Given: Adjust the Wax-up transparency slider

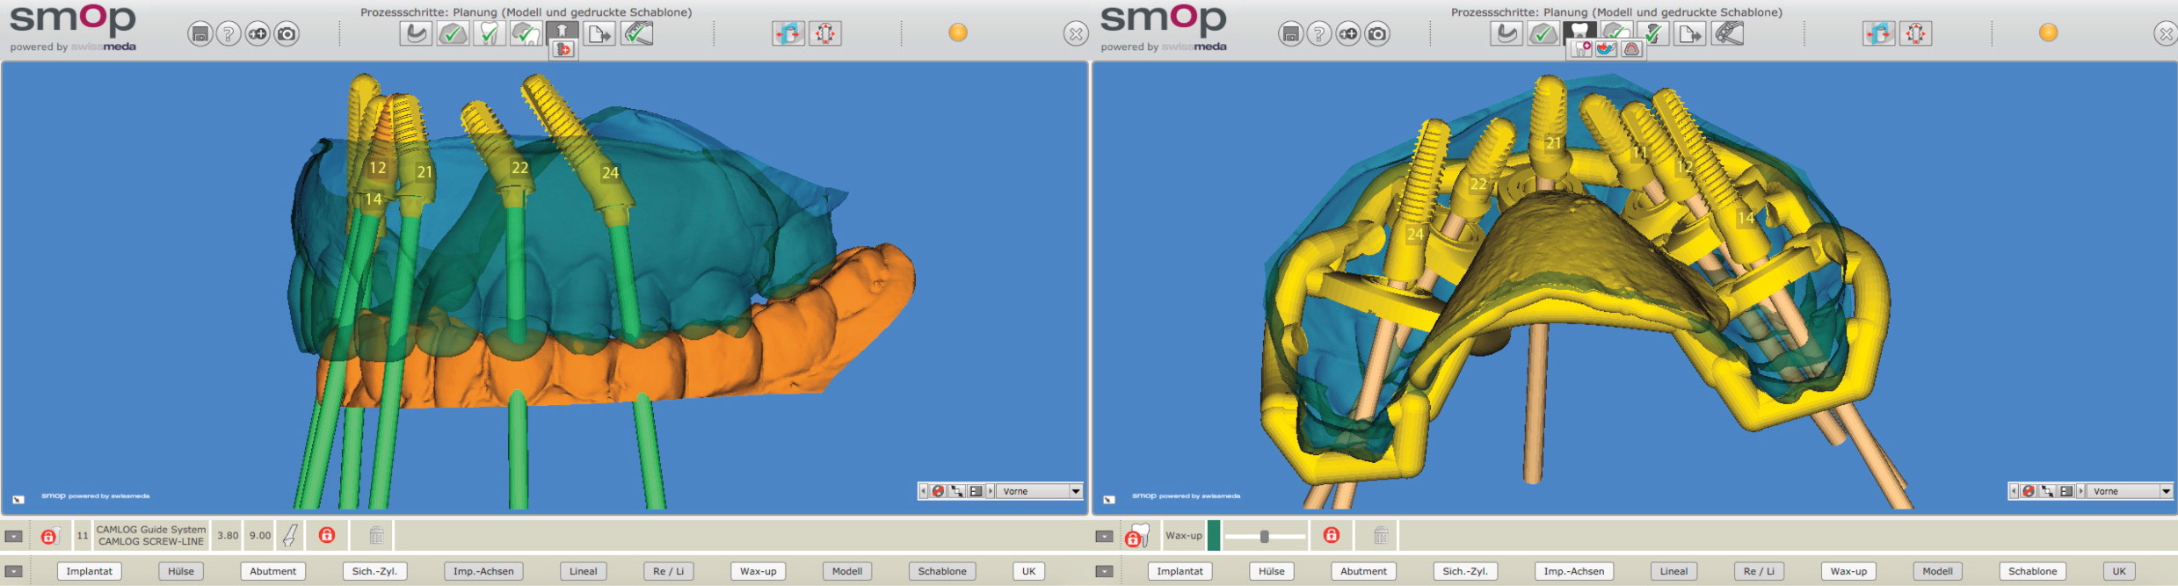Looking at the screenshot, I should (1264, 536).
